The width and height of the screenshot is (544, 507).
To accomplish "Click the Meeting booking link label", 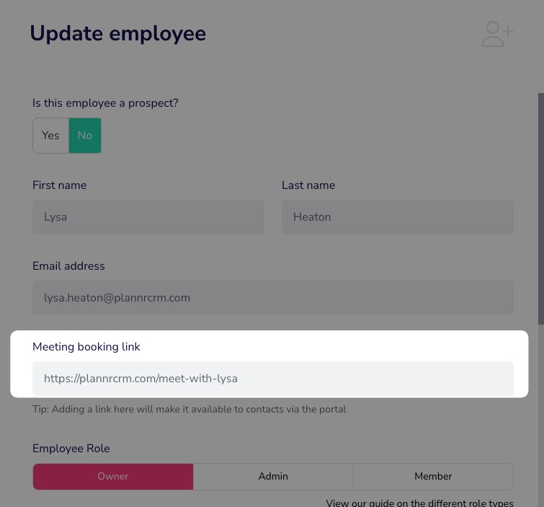I will click(86, 347).
